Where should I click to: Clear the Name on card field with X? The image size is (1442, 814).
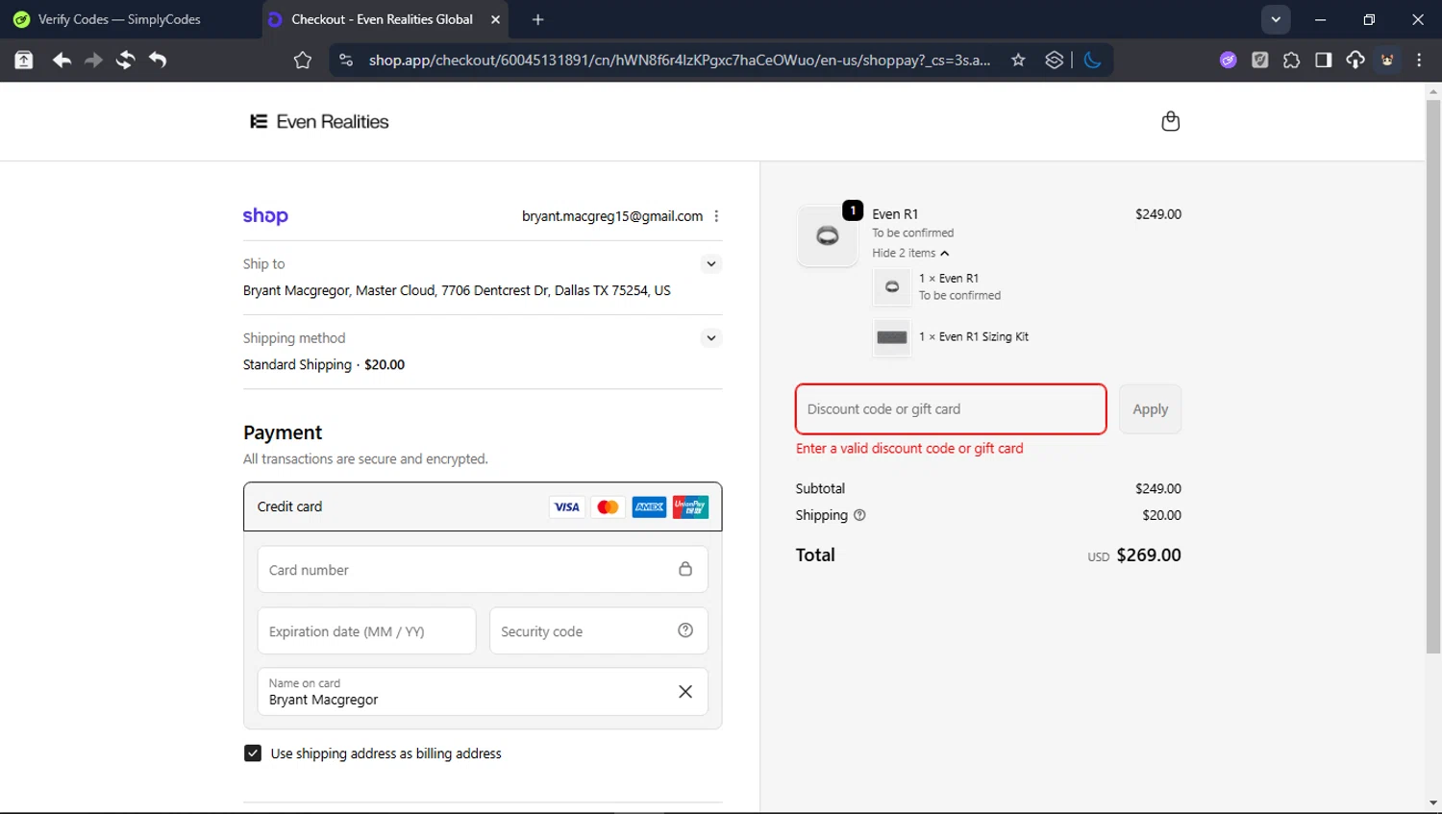685,692
